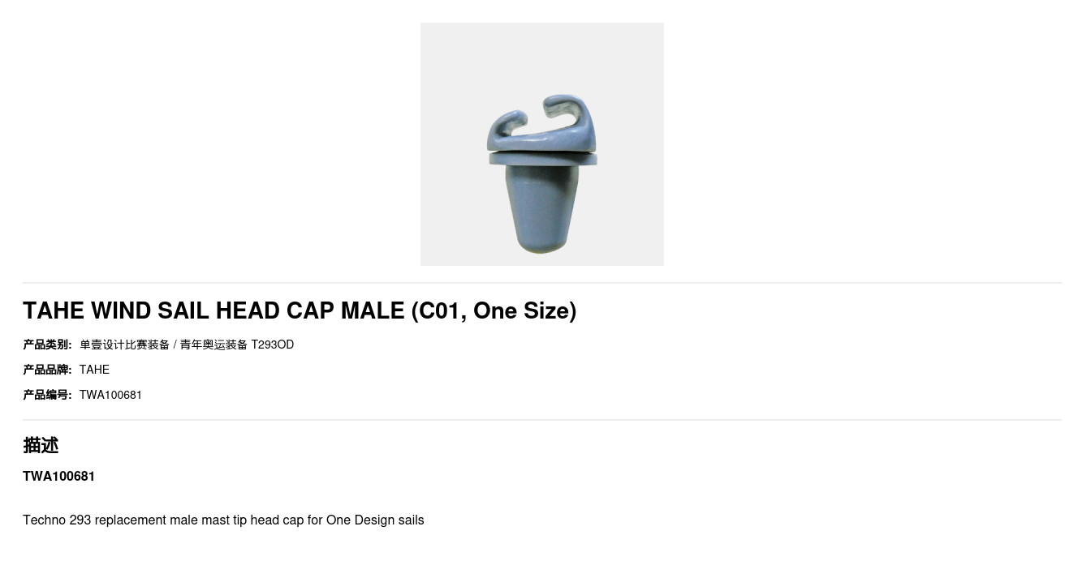Click the tapered plug of pictured cap
The image size is (1078, 565).
pos(541,208)
